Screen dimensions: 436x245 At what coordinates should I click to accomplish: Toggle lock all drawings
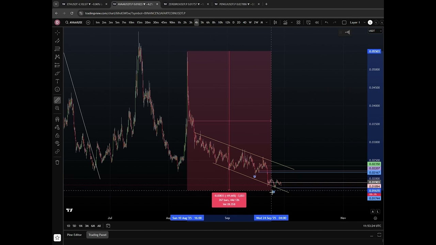click(x=57, y=135)
